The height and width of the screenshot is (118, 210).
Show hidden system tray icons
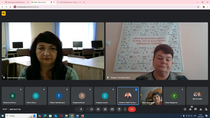pyautogui.click(x=181, y=116)
